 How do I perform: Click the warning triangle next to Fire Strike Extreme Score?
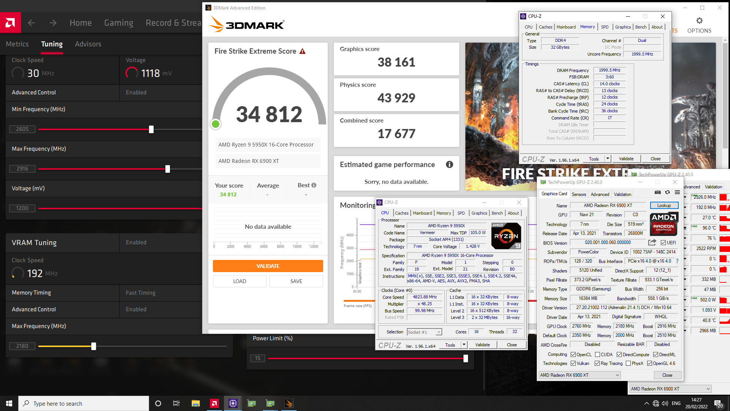(x=303, y=51)
